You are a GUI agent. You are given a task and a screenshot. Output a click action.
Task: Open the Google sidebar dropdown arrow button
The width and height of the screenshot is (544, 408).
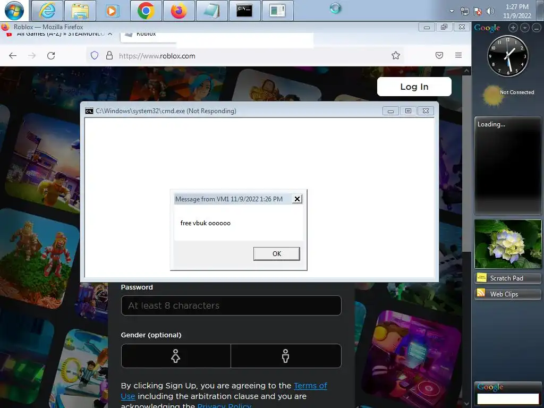pos(524,28)
